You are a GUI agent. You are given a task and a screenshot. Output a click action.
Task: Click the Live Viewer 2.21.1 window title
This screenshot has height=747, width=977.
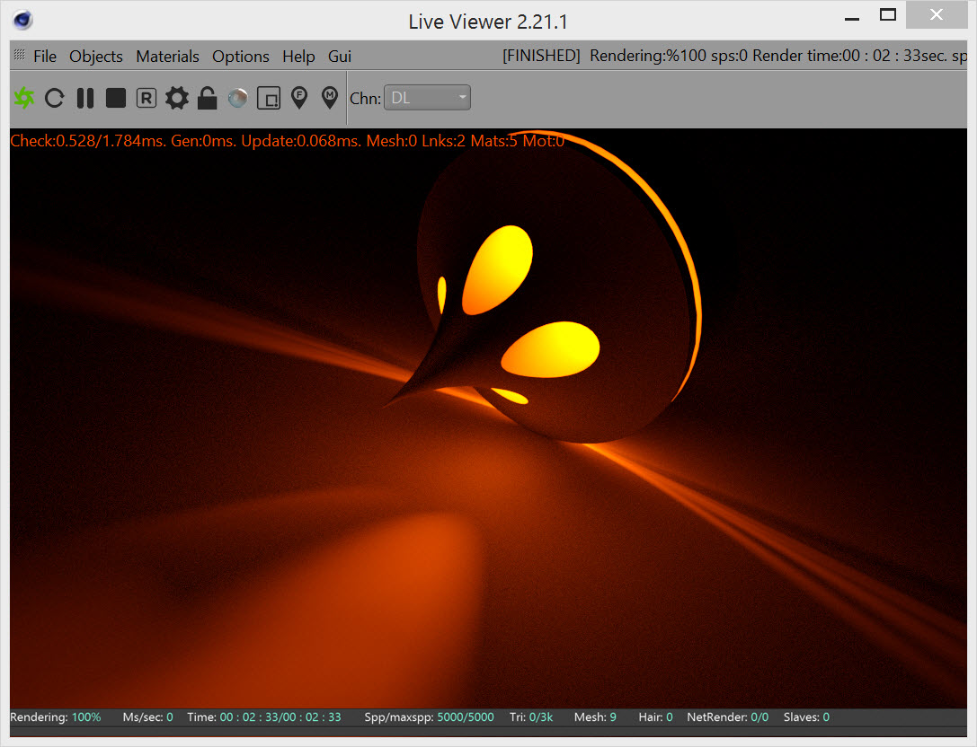(x=488, y=22)
